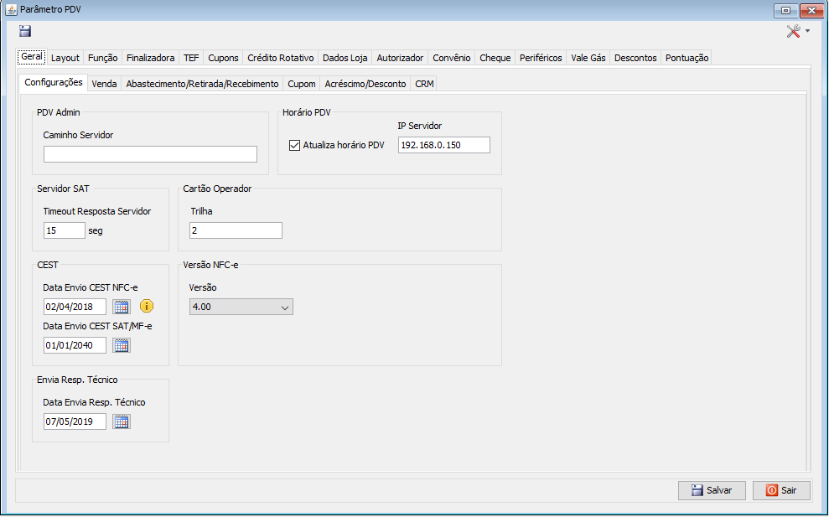Image resolution: width=829 pixels, height=517 pixels.
Task: Select the Configurações sub-tab
Action: click(x=54, y=82)
